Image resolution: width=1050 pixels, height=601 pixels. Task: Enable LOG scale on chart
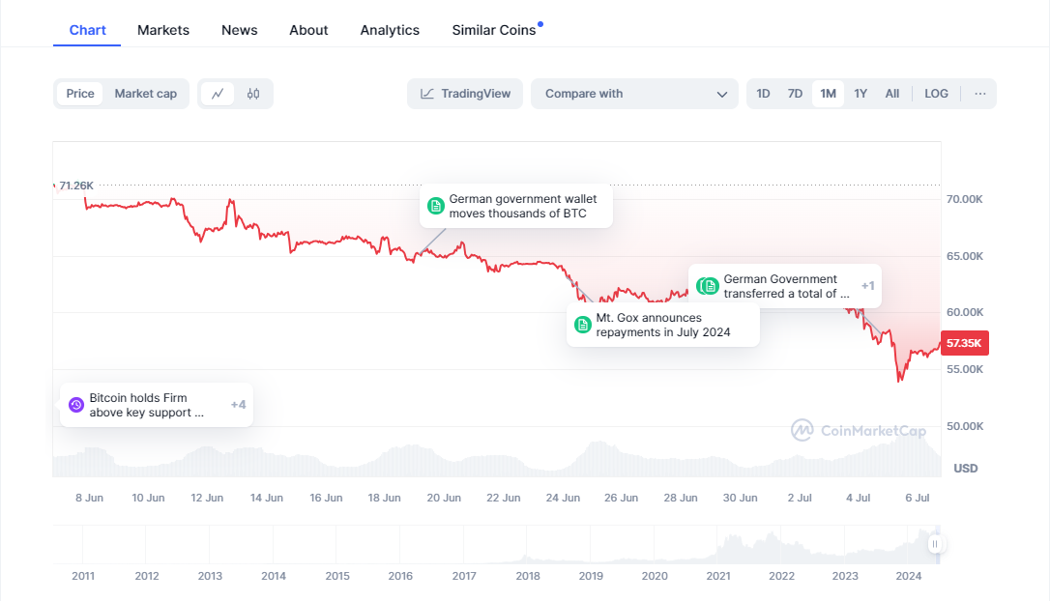(936, 94)
